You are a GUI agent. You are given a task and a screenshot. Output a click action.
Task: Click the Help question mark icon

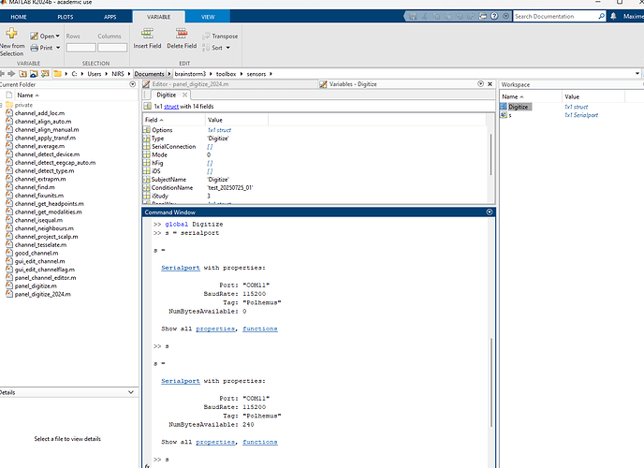tap(494, 17)
